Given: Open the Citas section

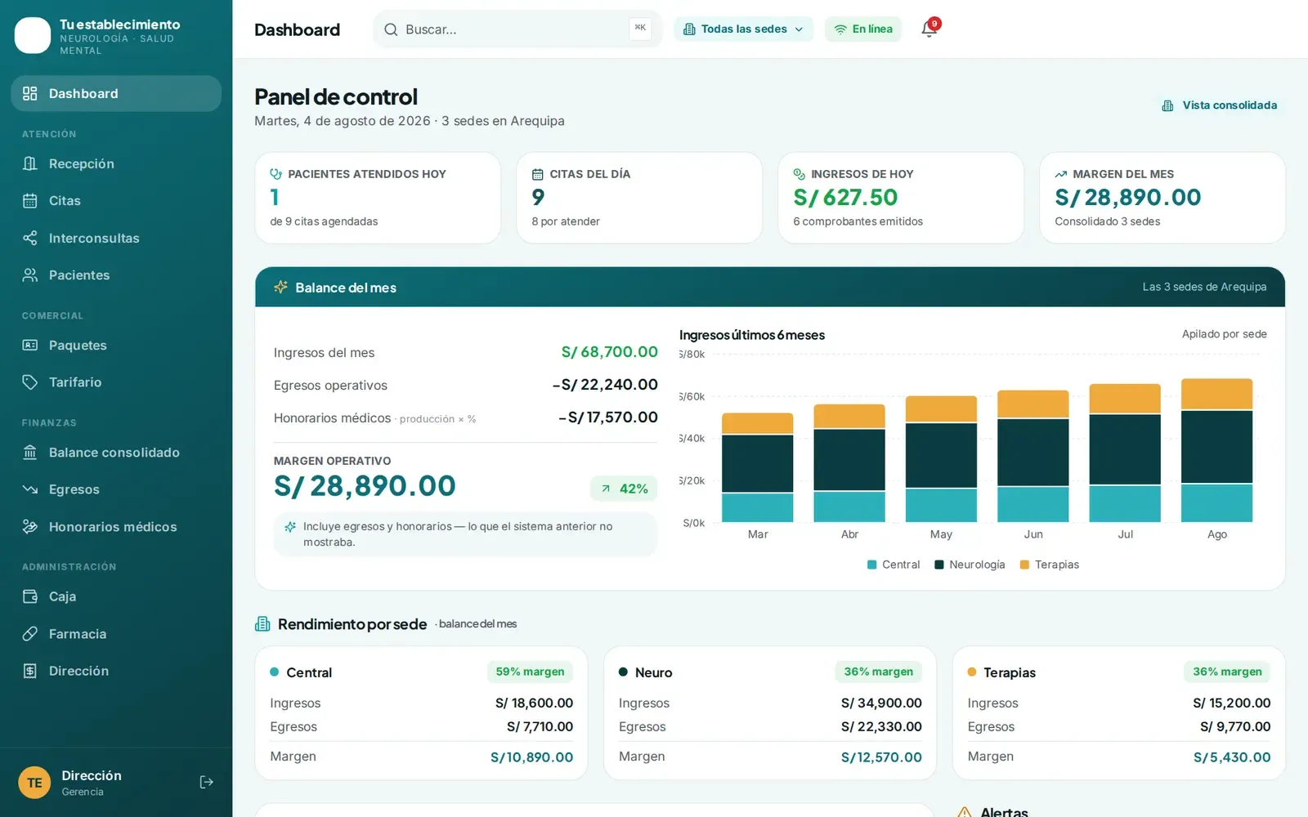Looking at the screenshot, I should pyautogui.click(x=116, y=201).
